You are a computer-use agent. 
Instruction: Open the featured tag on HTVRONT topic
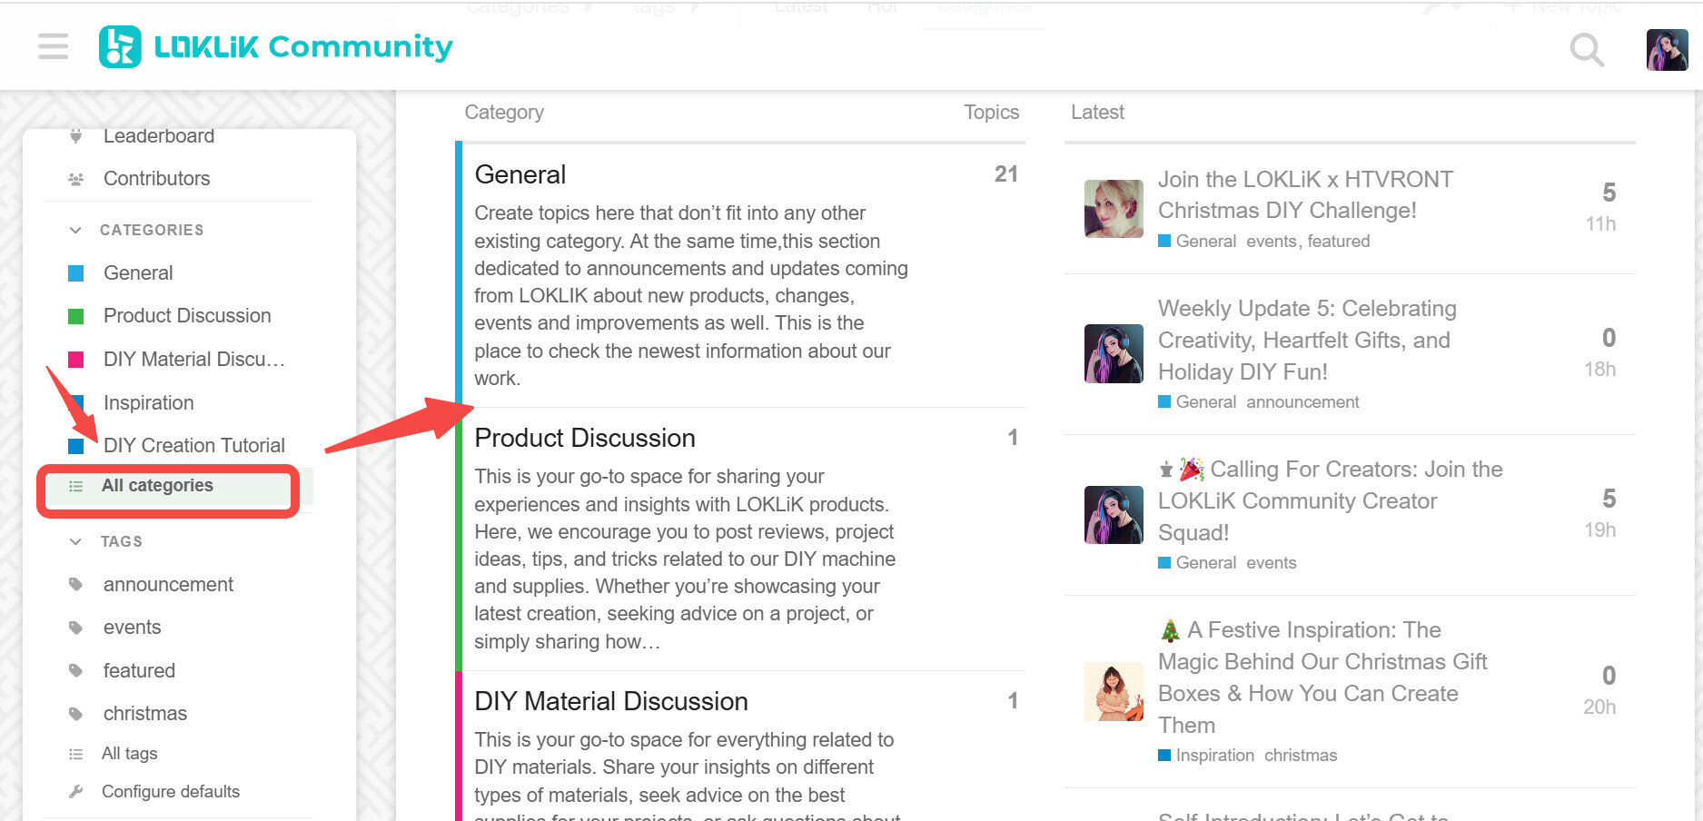pos(1339,242)
